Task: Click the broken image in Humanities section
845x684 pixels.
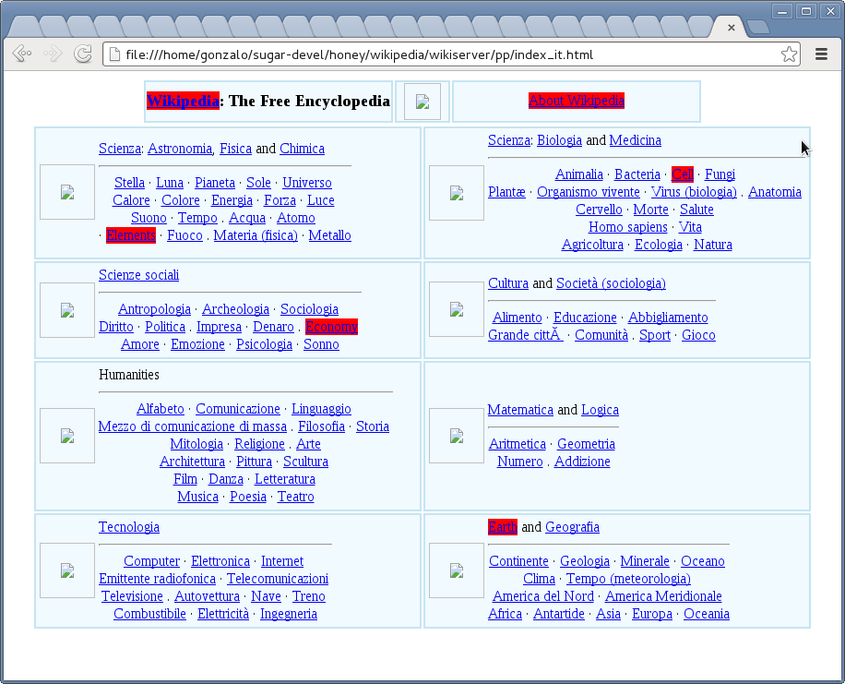Action: coord(67,436)
